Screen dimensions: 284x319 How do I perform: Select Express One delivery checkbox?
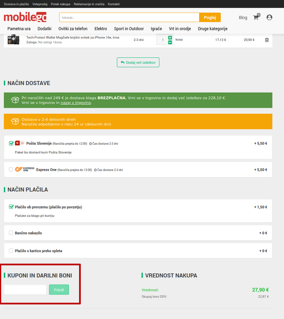[11, 170]
